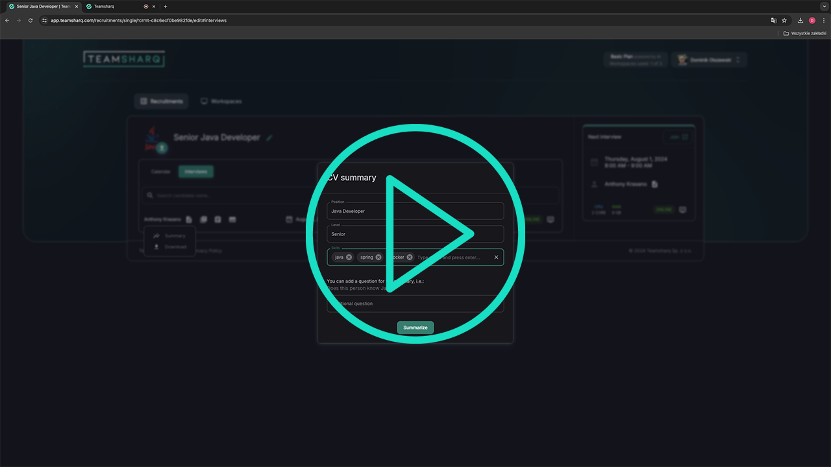
Task: Open the Dominik user account dropdown
Action: coord(709,60)
